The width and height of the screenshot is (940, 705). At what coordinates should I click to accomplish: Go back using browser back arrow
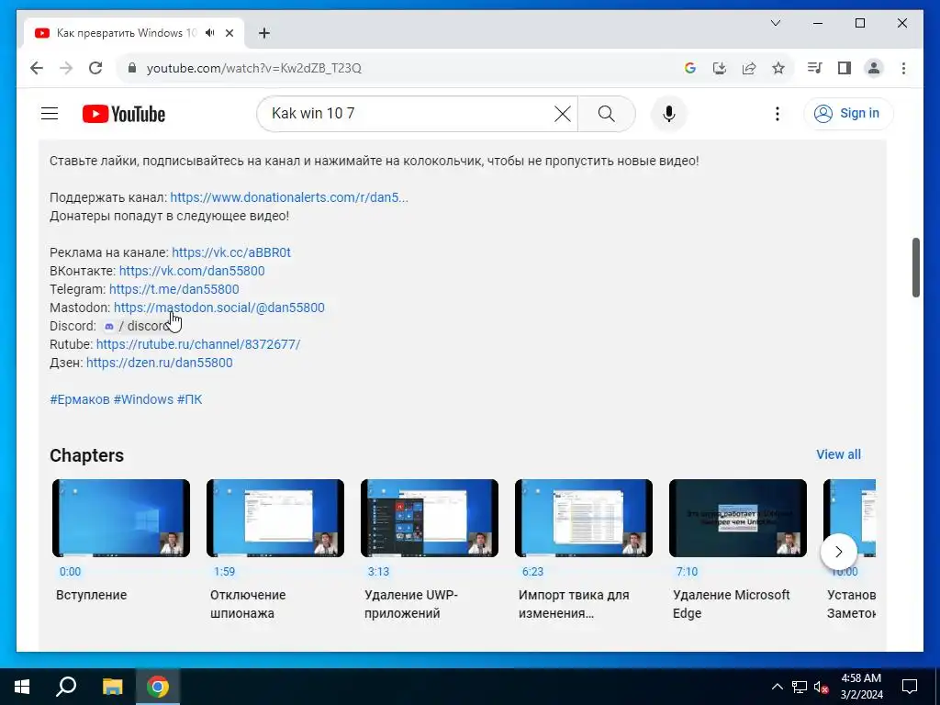point(37,68)
